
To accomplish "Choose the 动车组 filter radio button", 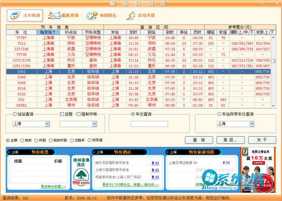I will click(90, 140).
